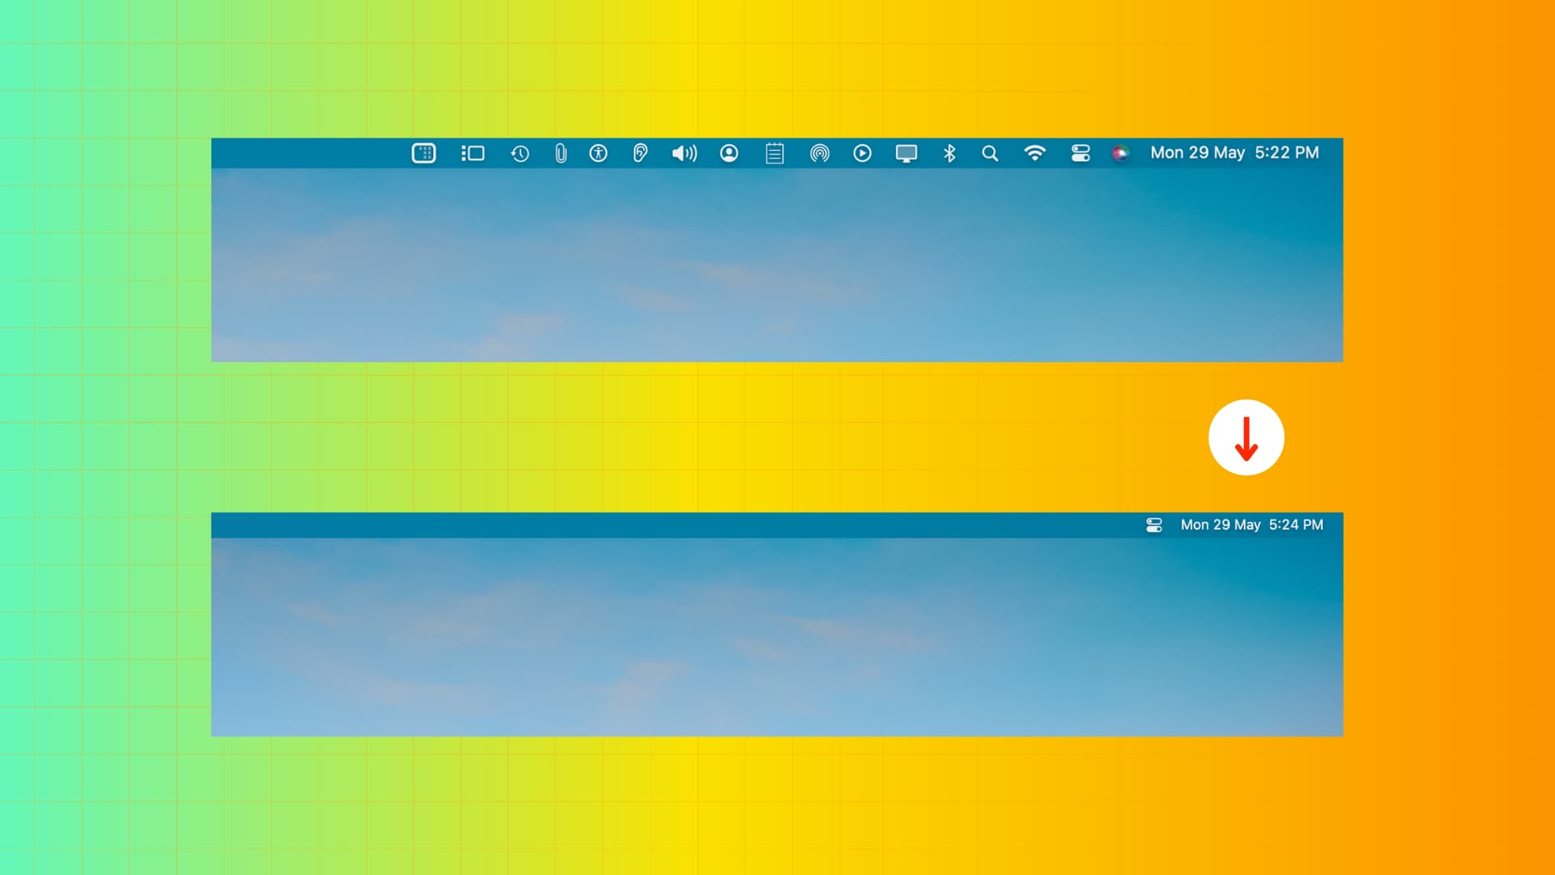Click the clock showing 5:24 PM
The width and height of the screenshot is (1555, 875).
pyautogui.click(x=1252, y=525)
